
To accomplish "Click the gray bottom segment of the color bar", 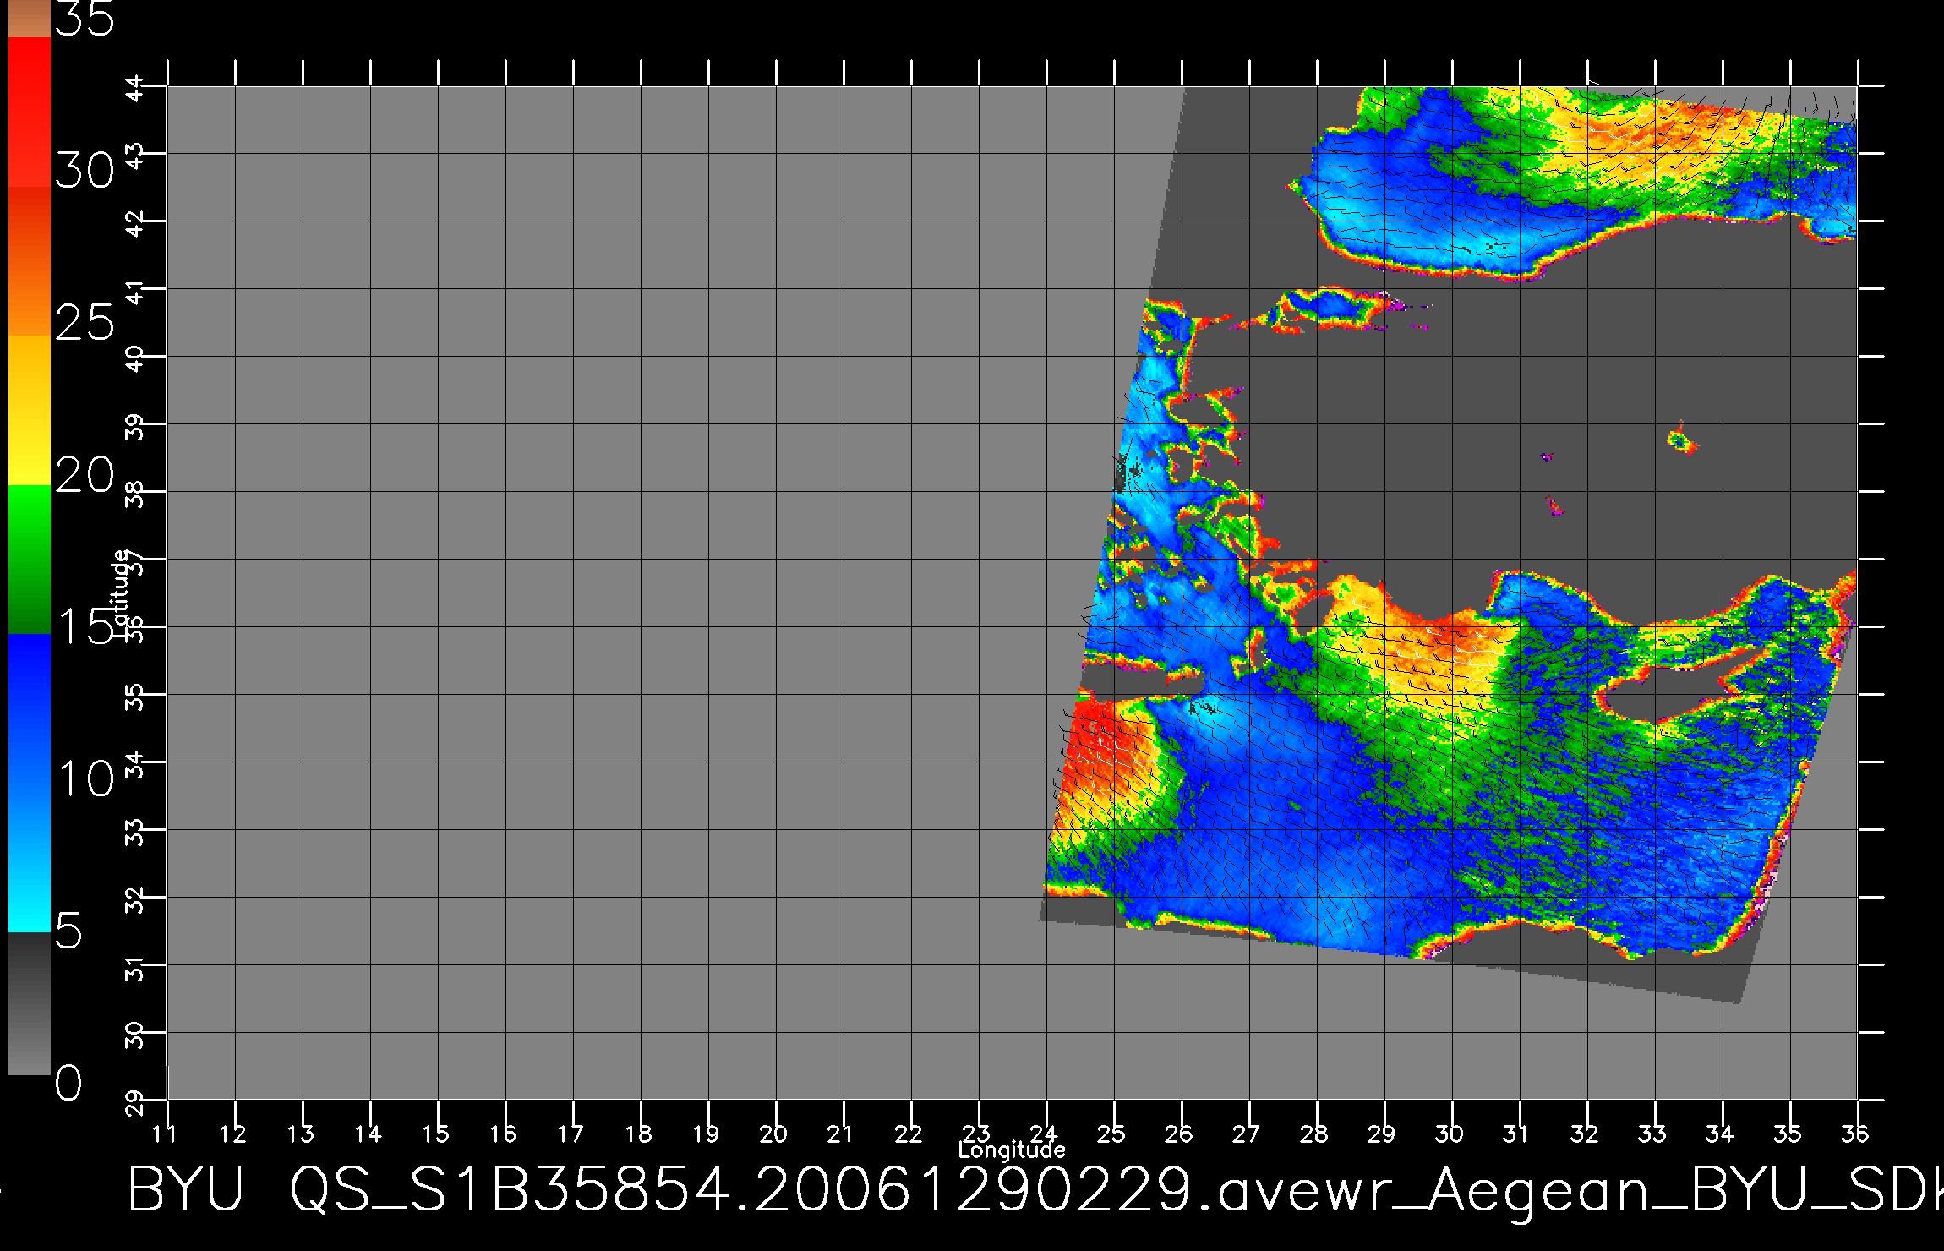I will click(30, 1003).
